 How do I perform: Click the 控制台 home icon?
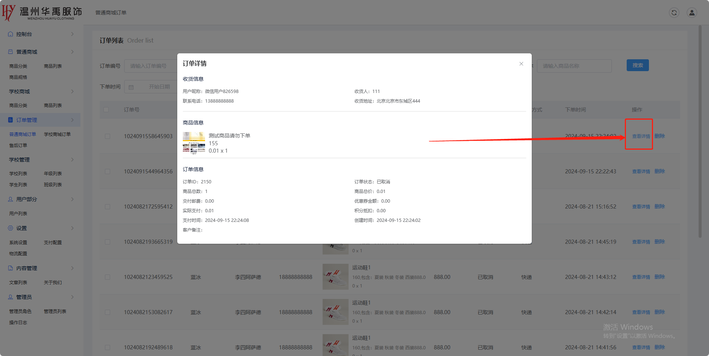click(10, 34)
